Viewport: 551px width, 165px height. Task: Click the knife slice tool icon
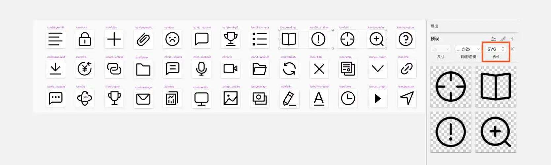(503, 39)
